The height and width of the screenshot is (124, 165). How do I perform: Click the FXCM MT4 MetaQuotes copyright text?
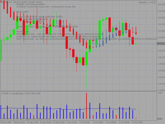[x=26, y=119]
